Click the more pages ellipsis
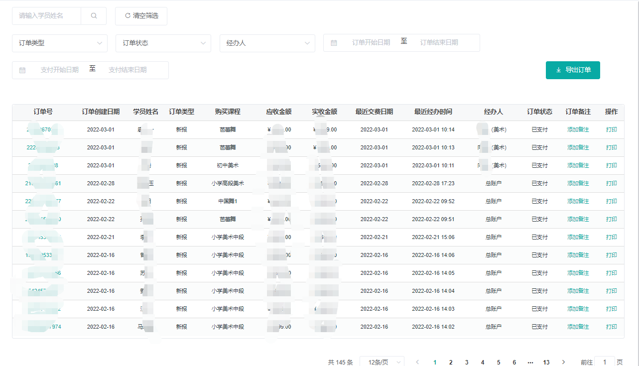Screen dimensions: 639x366 point(530,362)
